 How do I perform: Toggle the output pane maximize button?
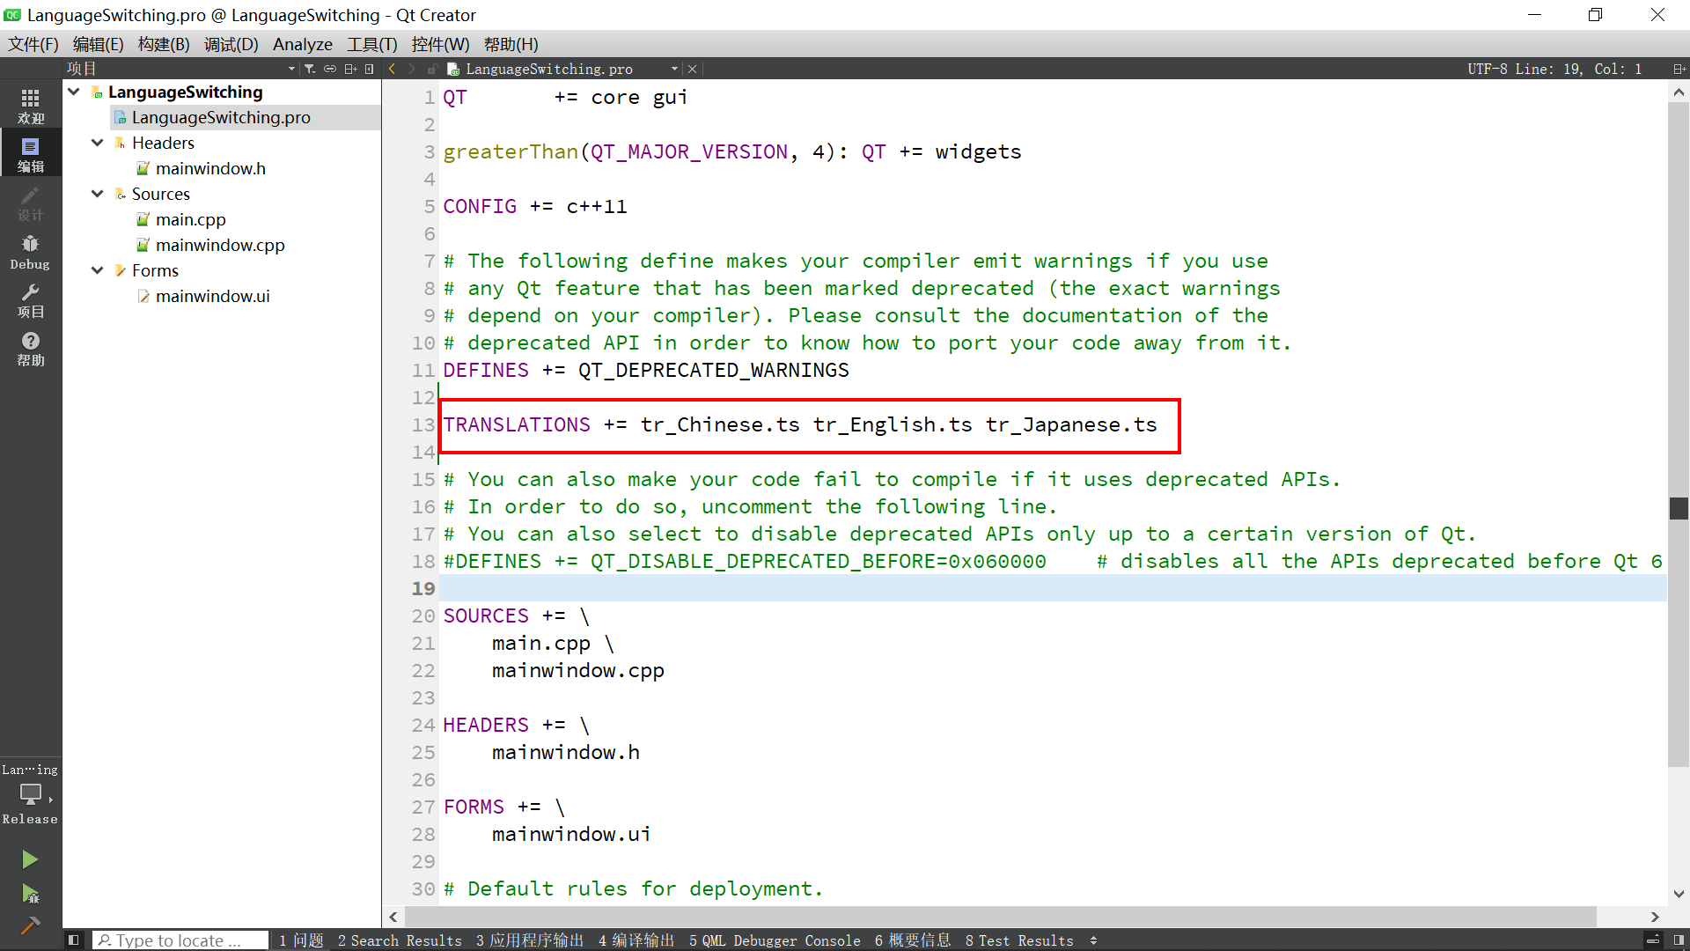(x=1653, y=940)
